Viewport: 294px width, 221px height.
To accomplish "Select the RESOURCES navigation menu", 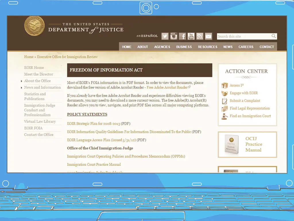I will (208, 47).
